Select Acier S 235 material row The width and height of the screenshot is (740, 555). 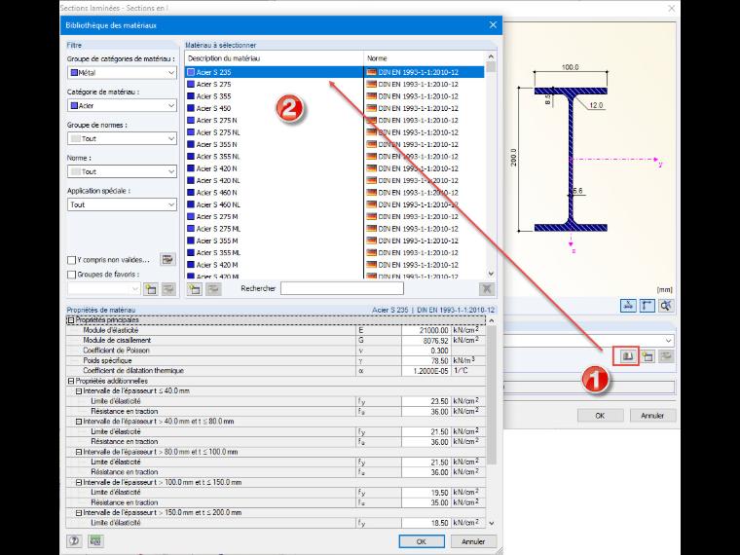[x=335, y=72]
